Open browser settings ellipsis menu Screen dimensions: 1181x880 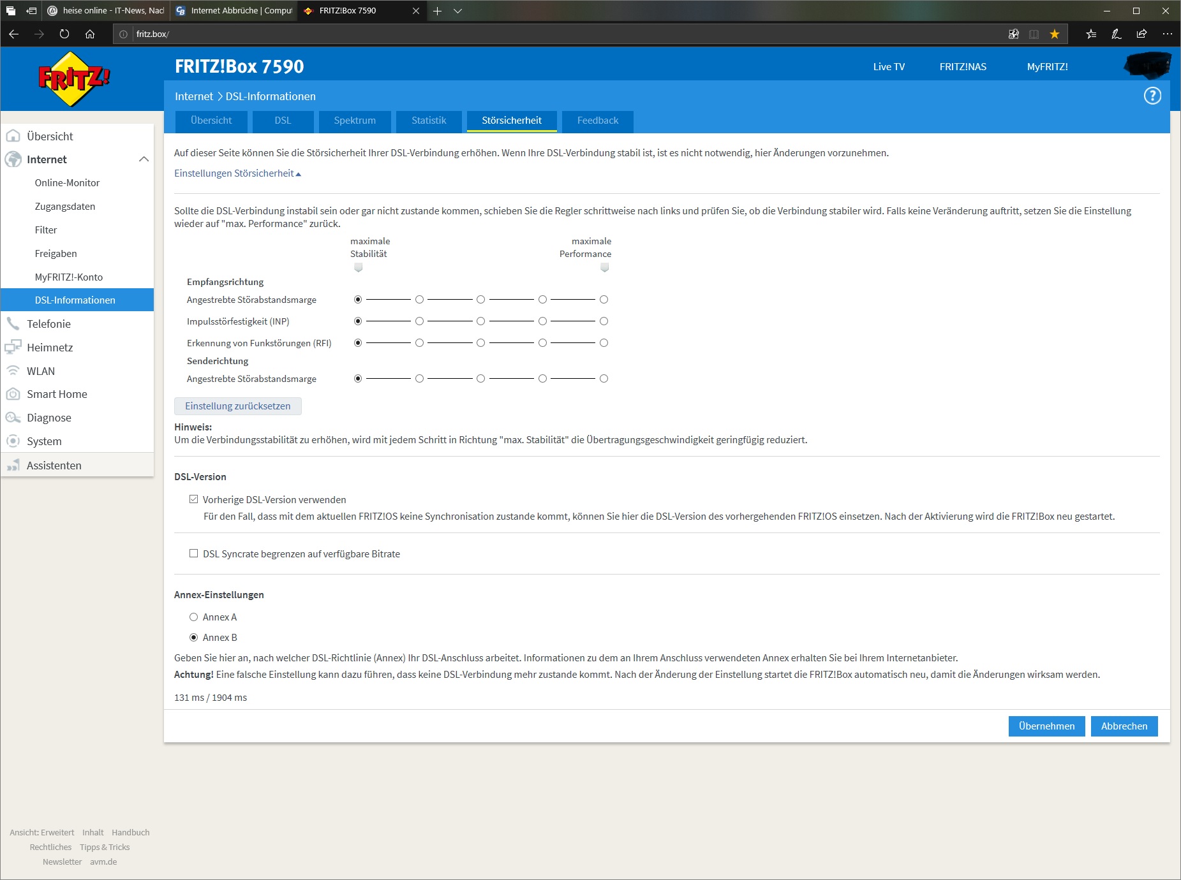click(1167, 34)
